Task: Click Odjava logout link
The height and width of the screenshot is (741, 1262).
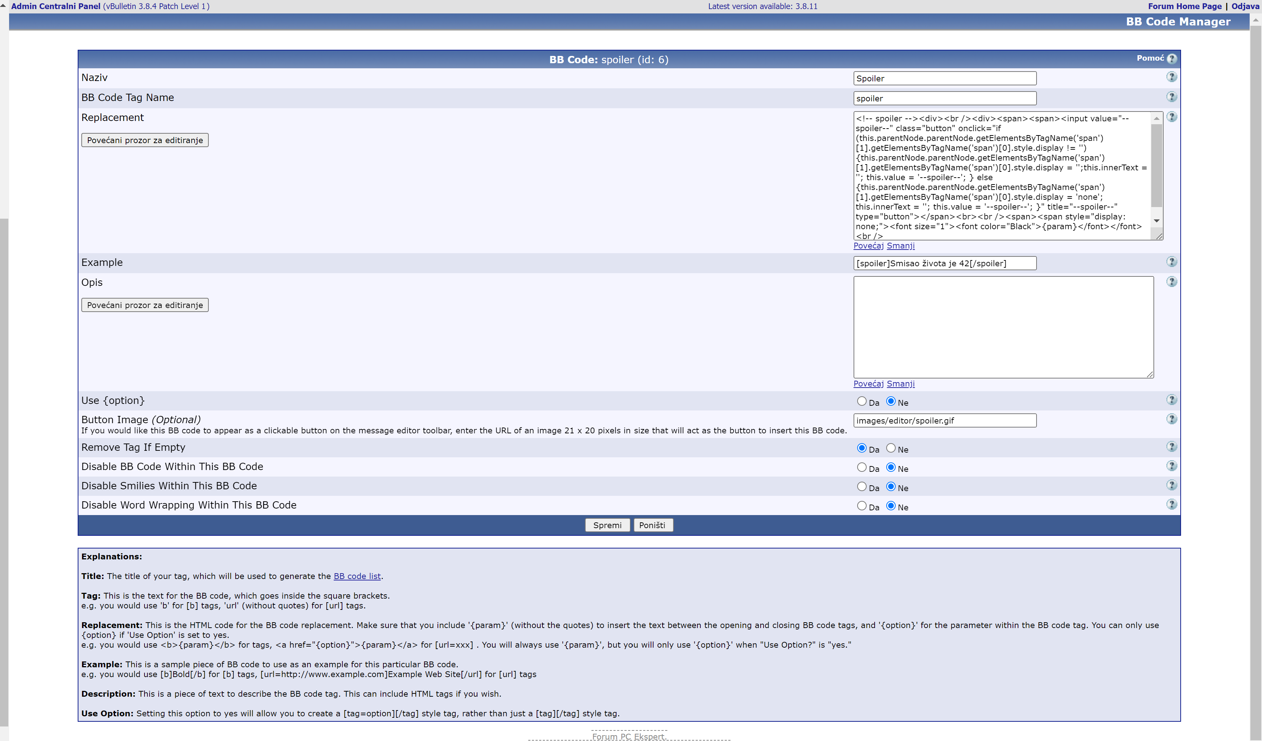Action: 1245,6
